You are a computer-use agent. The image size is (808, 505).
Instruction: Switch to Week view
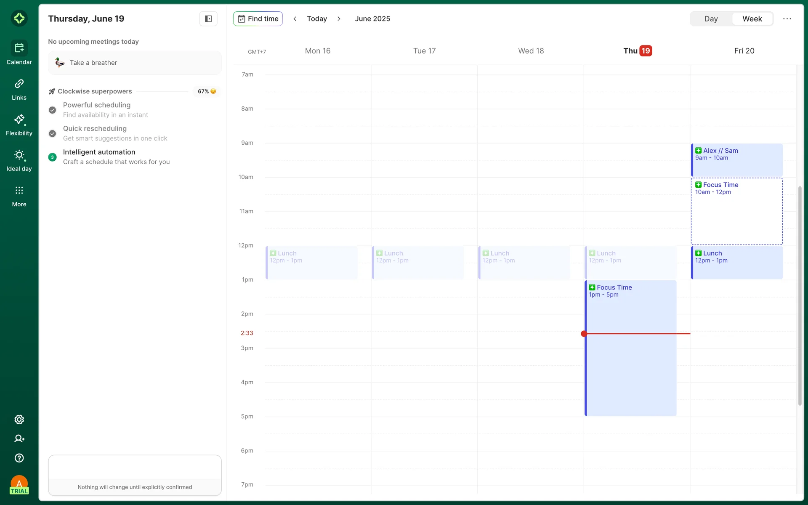tap(752, 19)
